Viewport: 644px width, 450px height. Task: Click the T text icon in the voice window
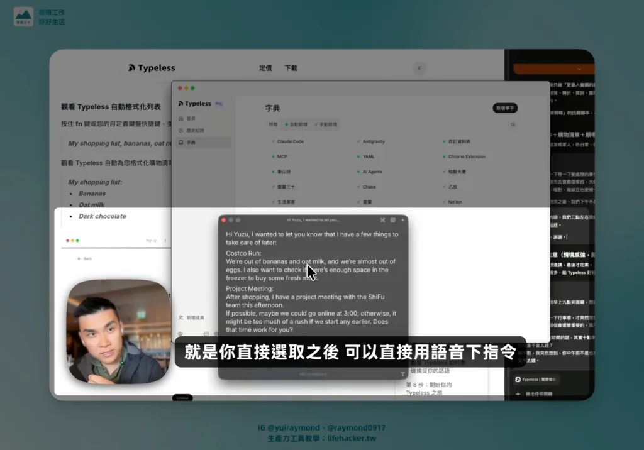pyautogui.click(x=403, y=373)
